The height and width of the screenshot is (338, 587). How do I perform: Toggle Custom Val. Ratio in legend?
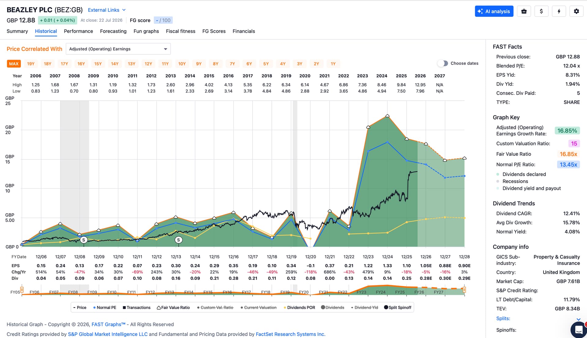coord(215,307)
